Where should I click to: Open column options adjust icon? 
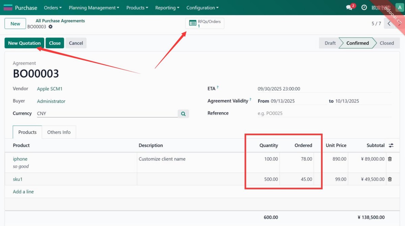(391, 145)
